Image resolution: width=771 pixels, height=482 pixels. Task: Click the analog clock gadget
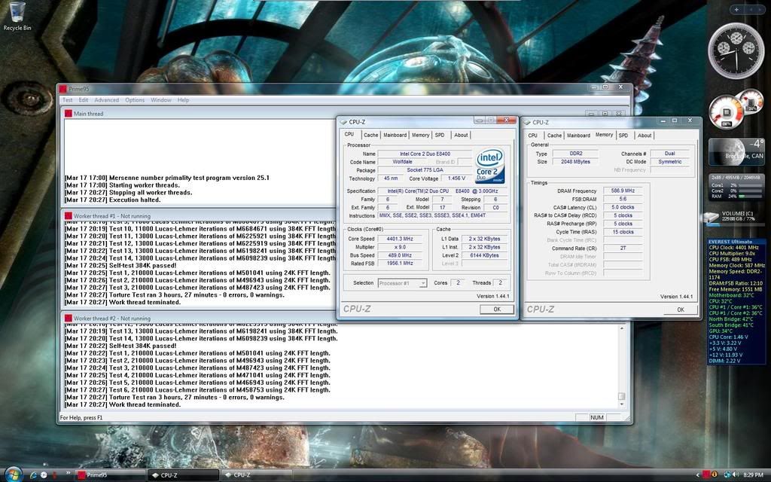click(736, 50)
